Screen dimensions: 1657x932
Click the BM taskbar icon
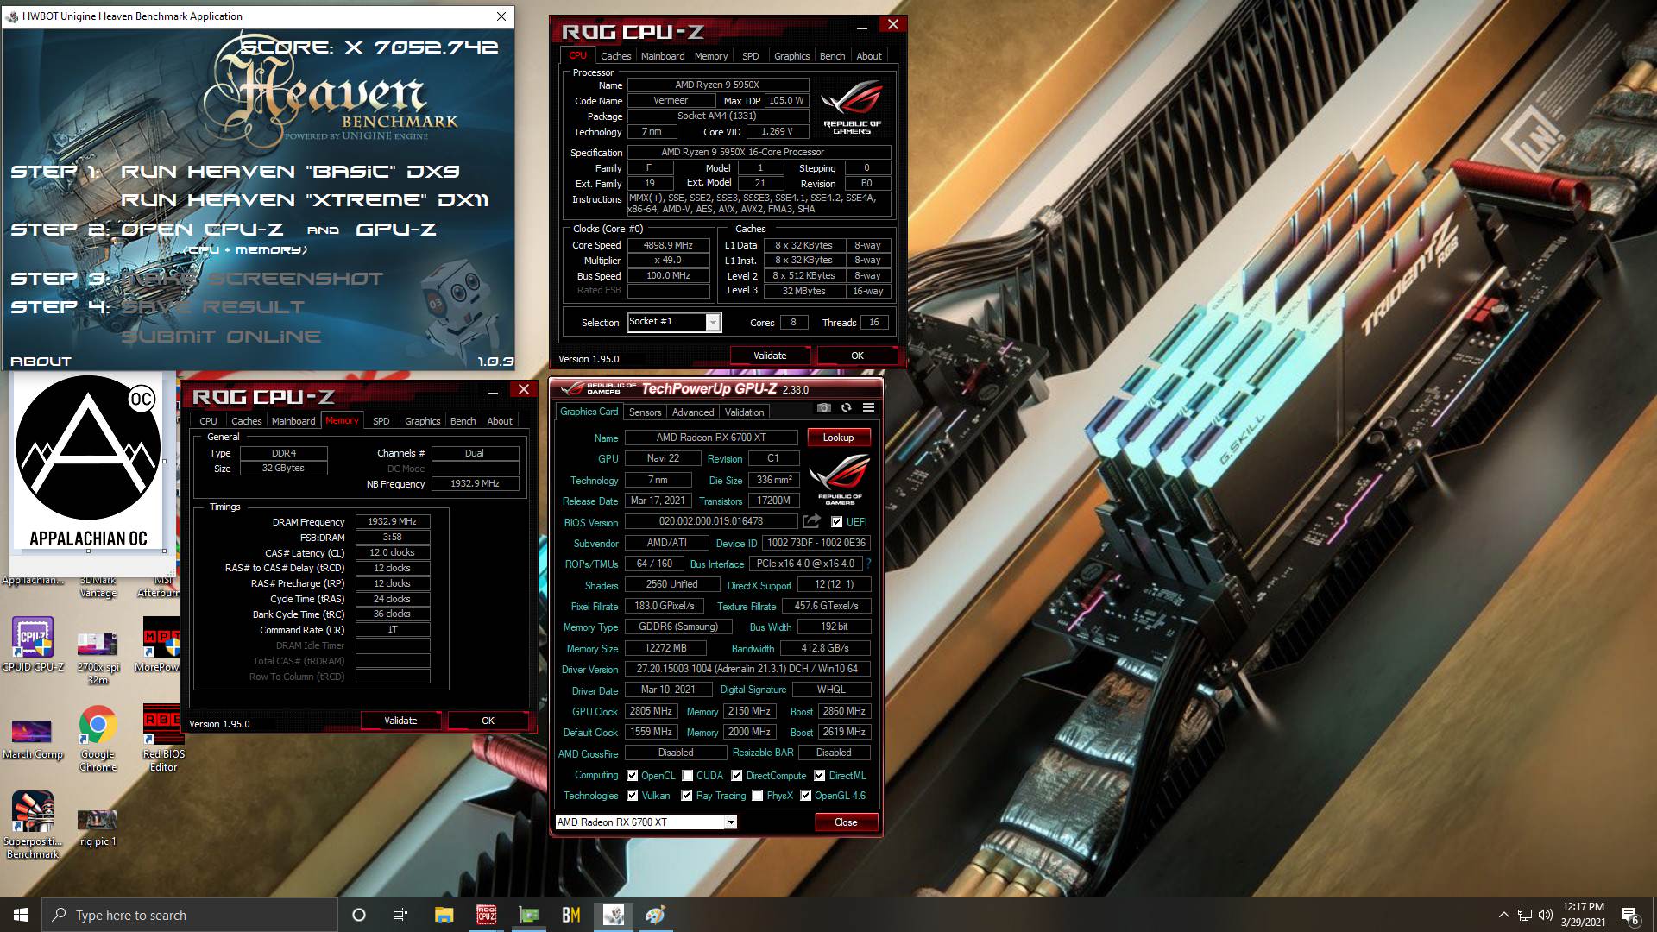pyautogui.click(x=570, y=915)
